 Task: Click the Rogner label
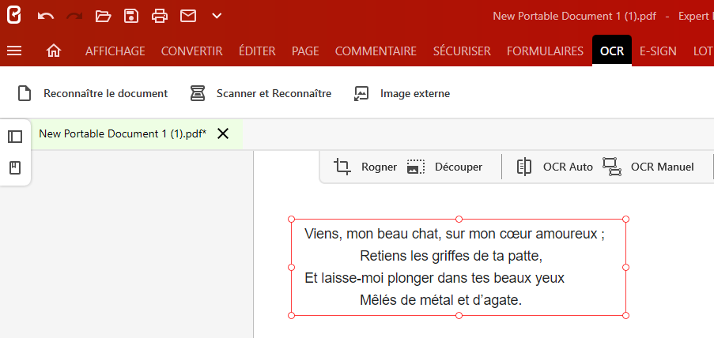point(379,167)
